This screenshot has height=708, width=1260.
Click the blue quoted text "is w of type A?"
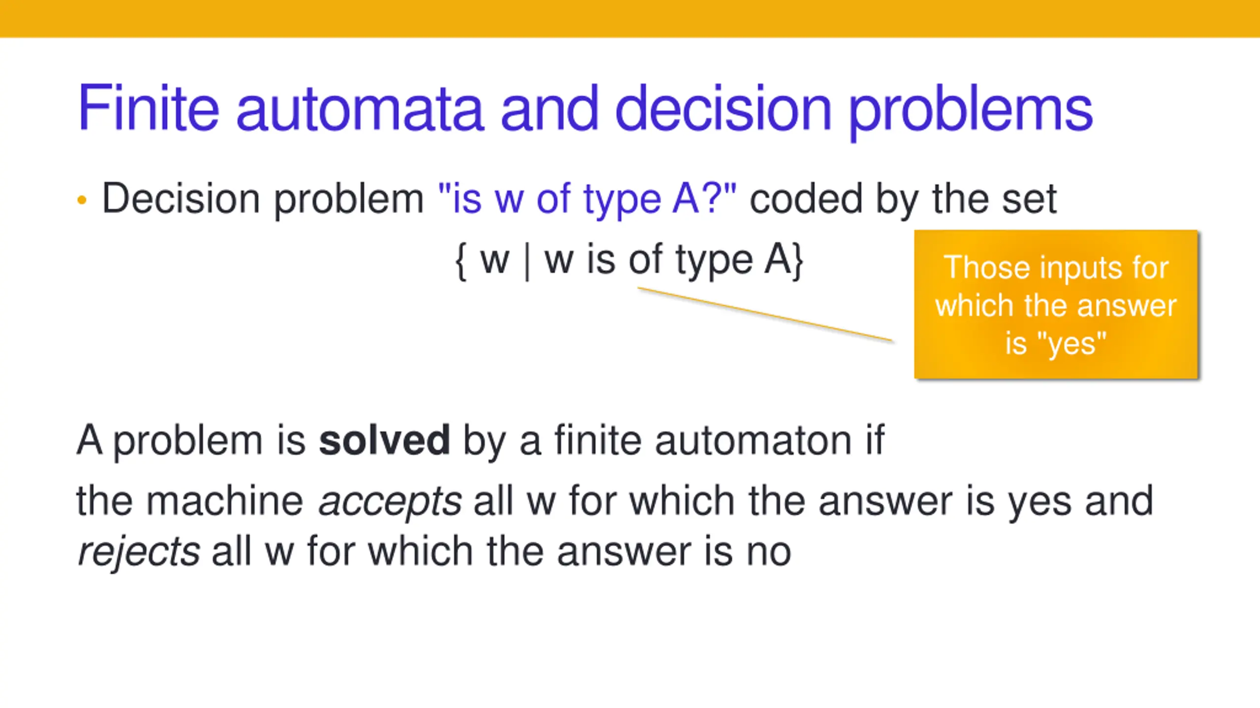point(587,199)
